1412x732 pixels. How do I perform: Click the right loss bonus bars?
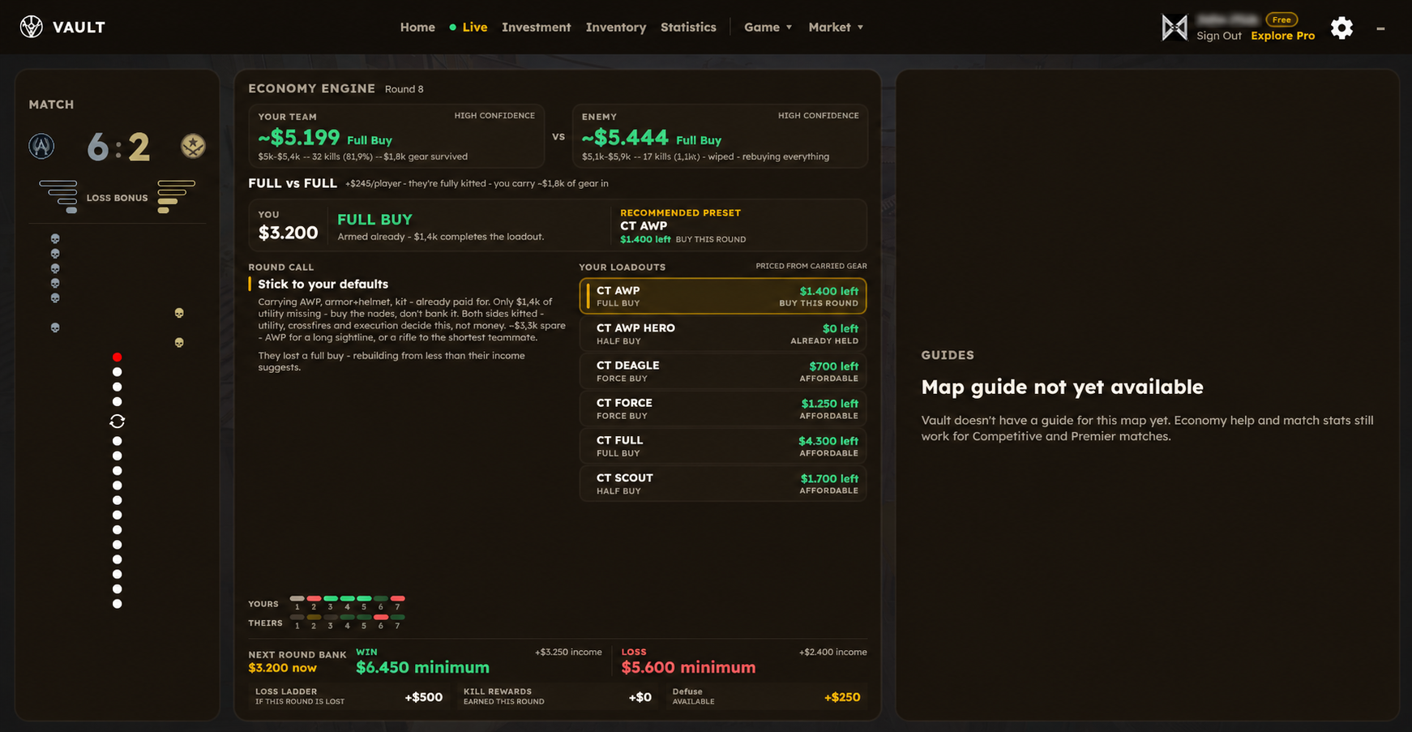click(x=176, y=197)
